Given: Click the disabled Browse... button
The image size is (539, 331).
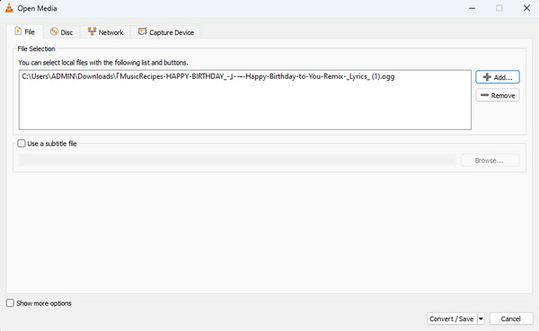Looking at the screenshot, I should [490, 161].
